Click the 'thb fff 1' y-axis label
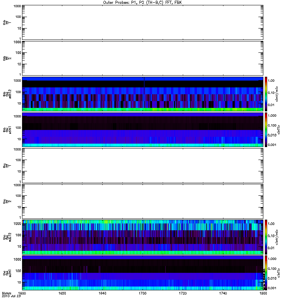 point(7,22)
